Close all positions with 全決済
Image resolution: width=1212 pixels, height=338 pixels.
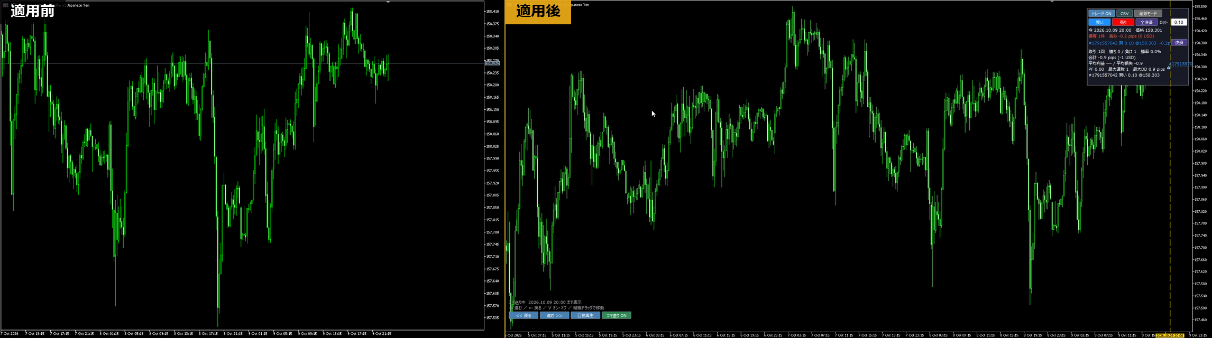coord(1146,22)
